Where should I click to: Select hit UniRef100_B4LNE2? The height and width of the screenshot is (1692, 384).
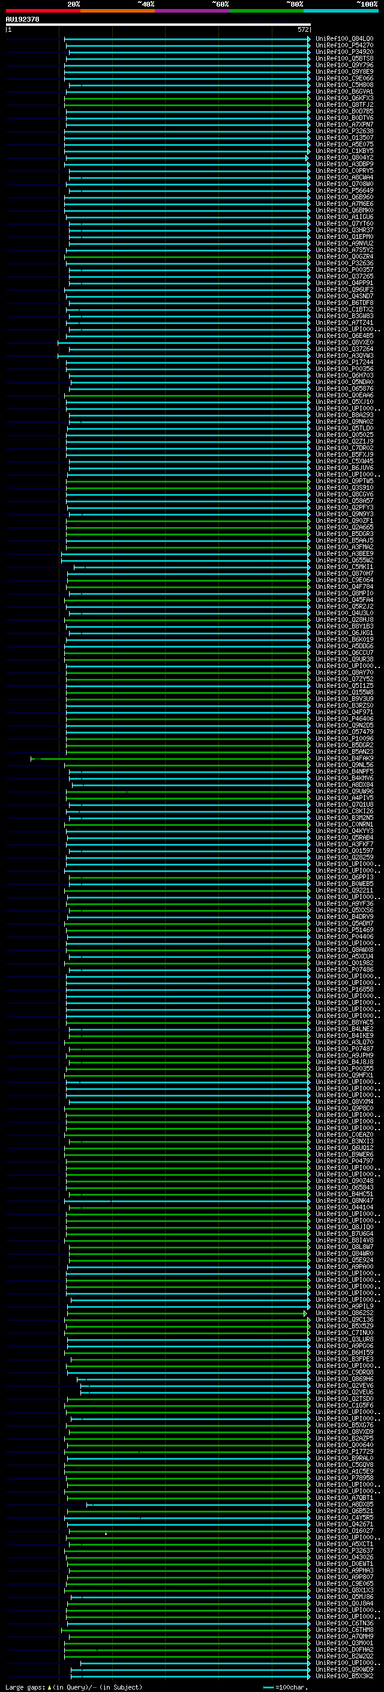pyautogui.click(x=344, y=1029)
